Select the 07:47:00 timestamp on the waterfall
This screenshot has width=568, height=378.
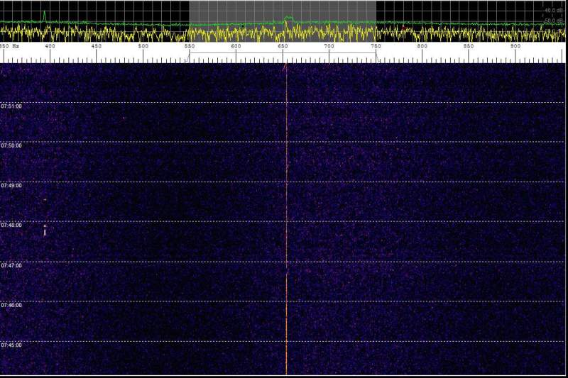(11, 265)
